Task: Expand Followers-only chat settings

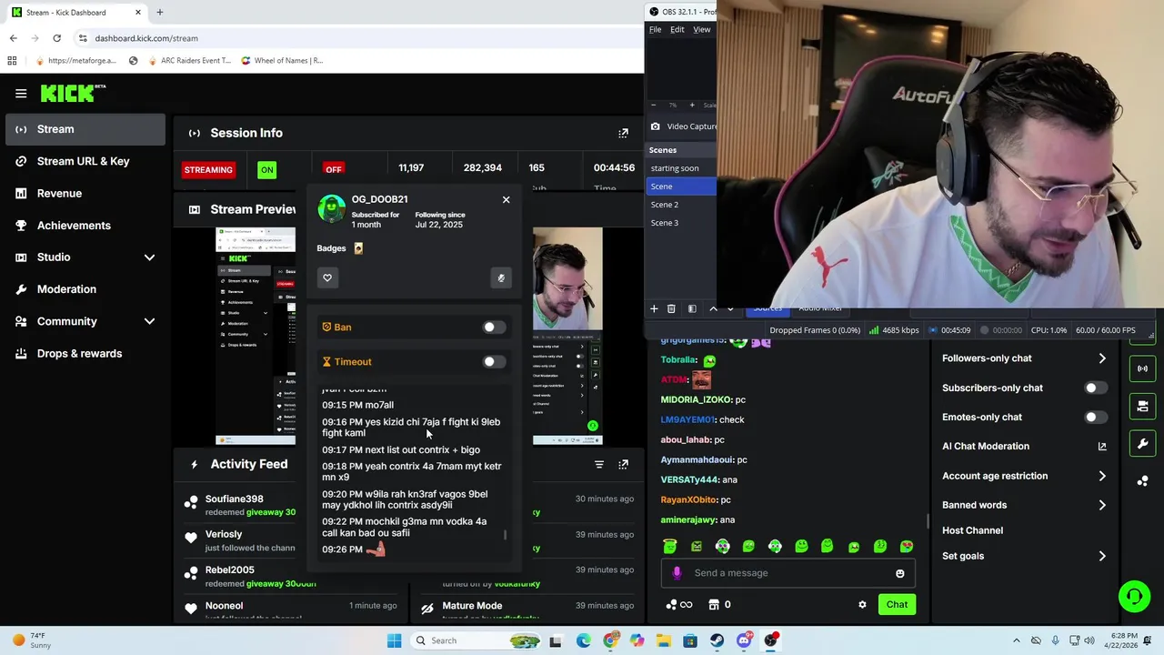Action: 1102,358
